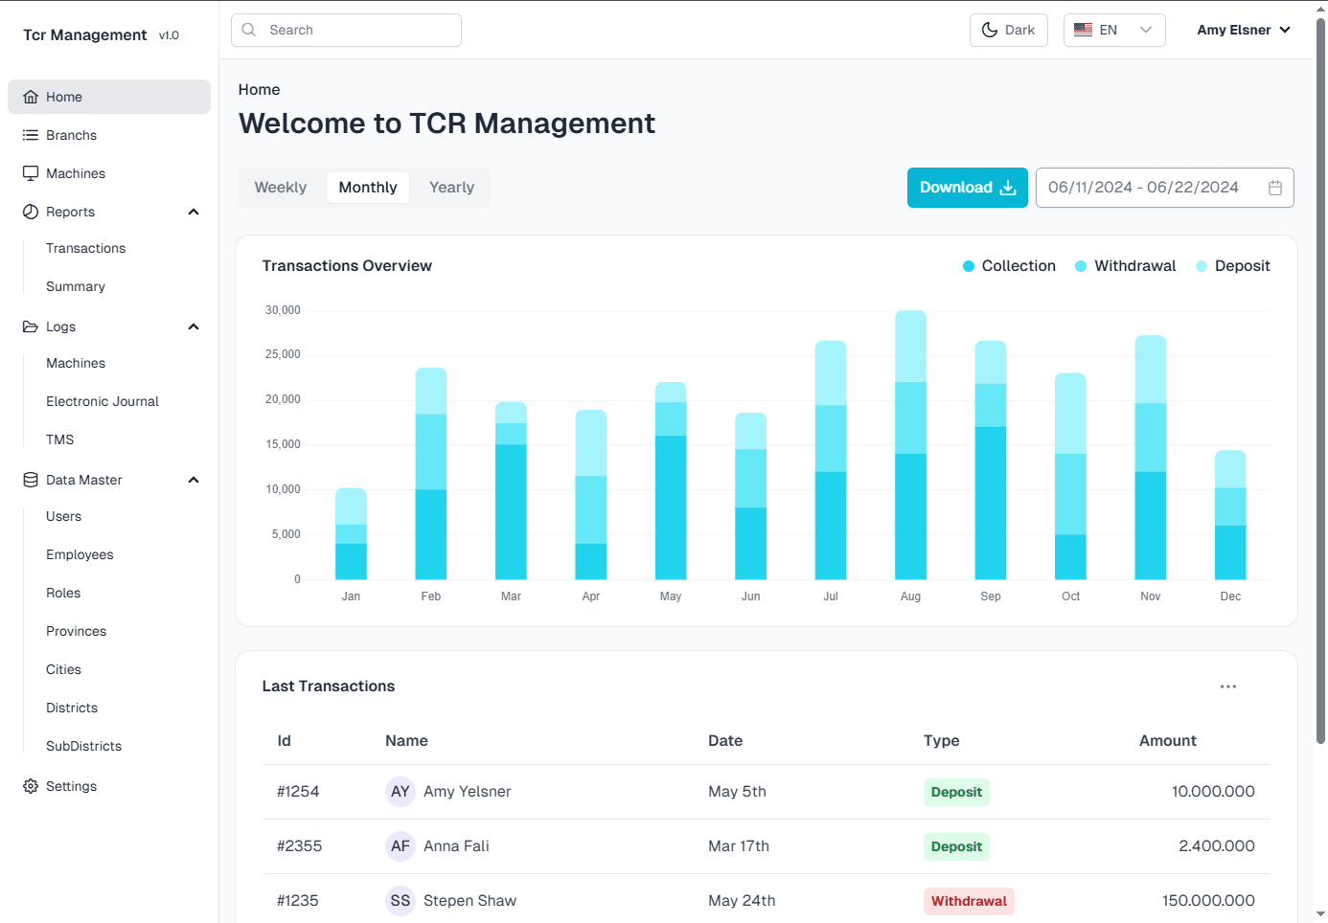The height and width of the screenshot is (923, 1328).
Task: Click the Machines monitor icon in sidebar
Action: click(31, 173)
